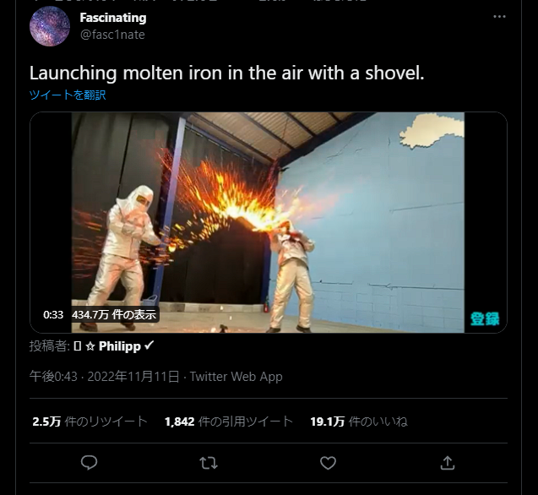Play the molten iron video
This screenshot has width=538, height=495.
268,222
